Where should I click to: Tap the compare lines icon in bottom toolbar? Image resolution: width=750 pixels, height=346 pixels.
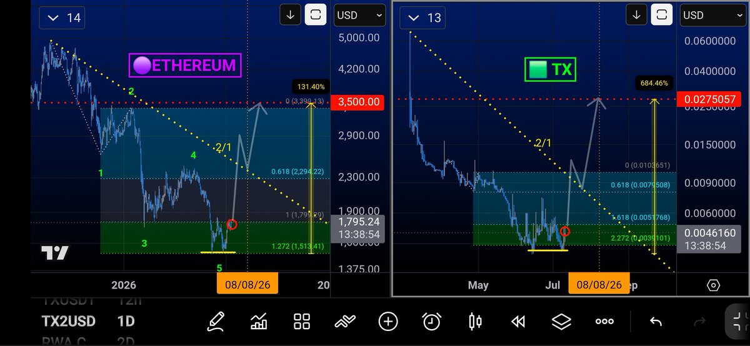coord(344,322)
